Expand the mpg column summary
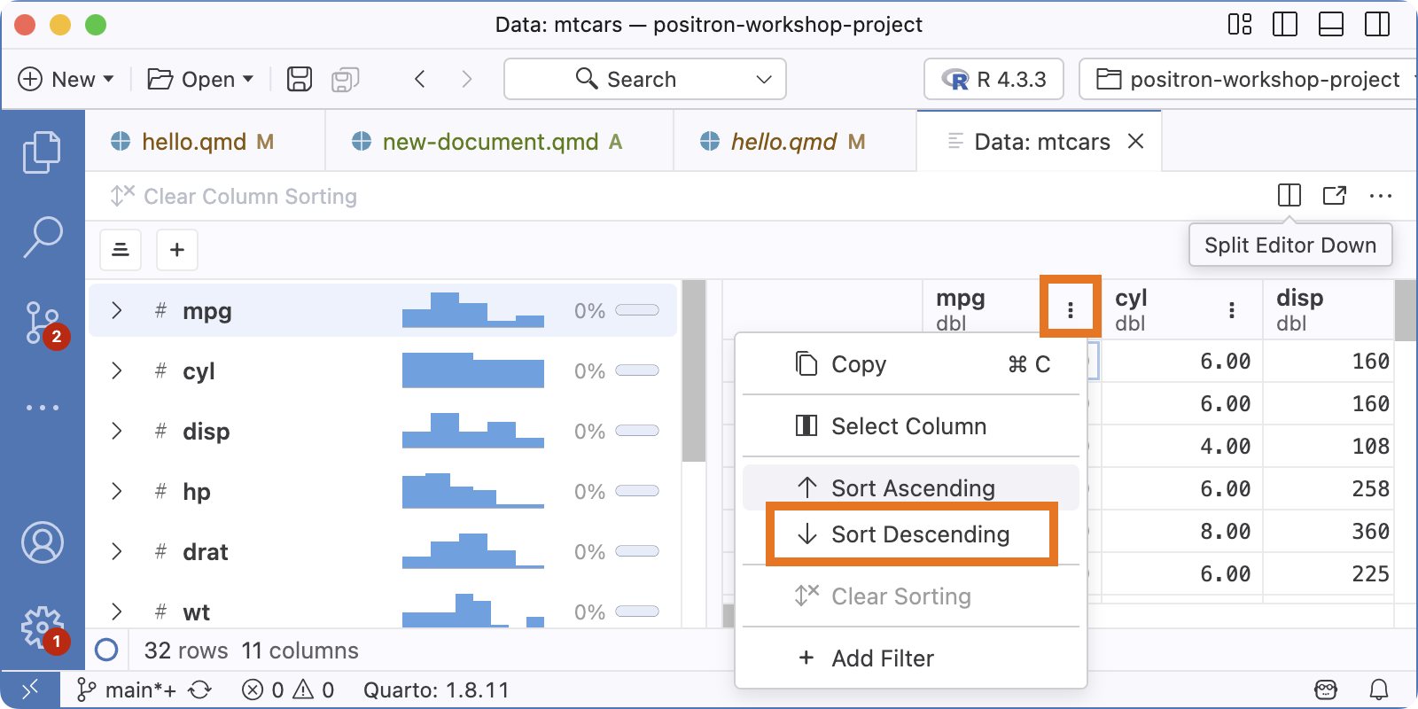1418x709 pixels. click(116, 310)
